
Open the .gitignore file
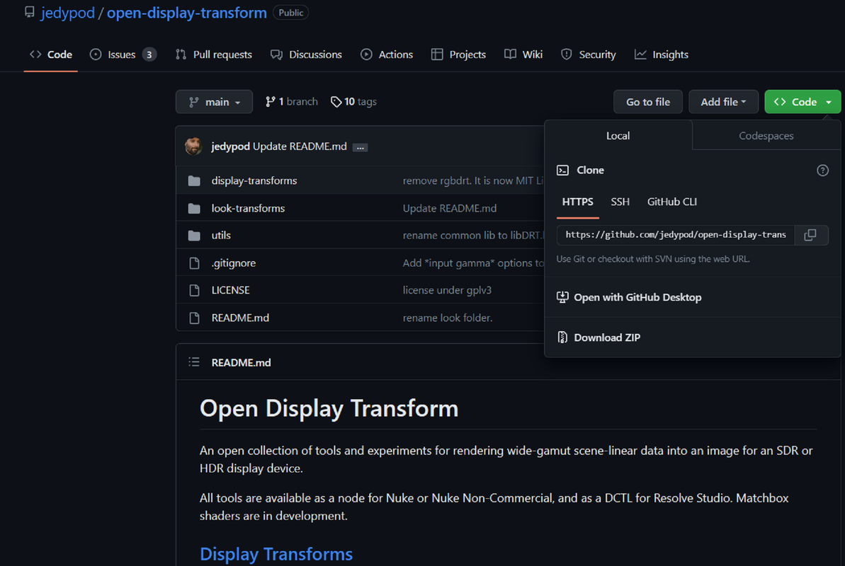(233, 262)
